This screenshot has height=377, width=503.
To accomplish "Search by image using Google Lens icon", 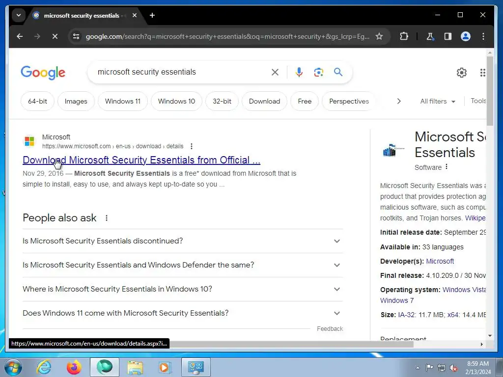I will (x=318, y=72).
